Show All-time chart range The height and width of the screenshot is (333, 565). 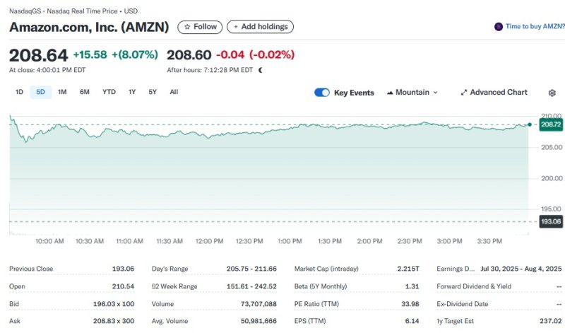pyautogui.click(x=174, y=92)
